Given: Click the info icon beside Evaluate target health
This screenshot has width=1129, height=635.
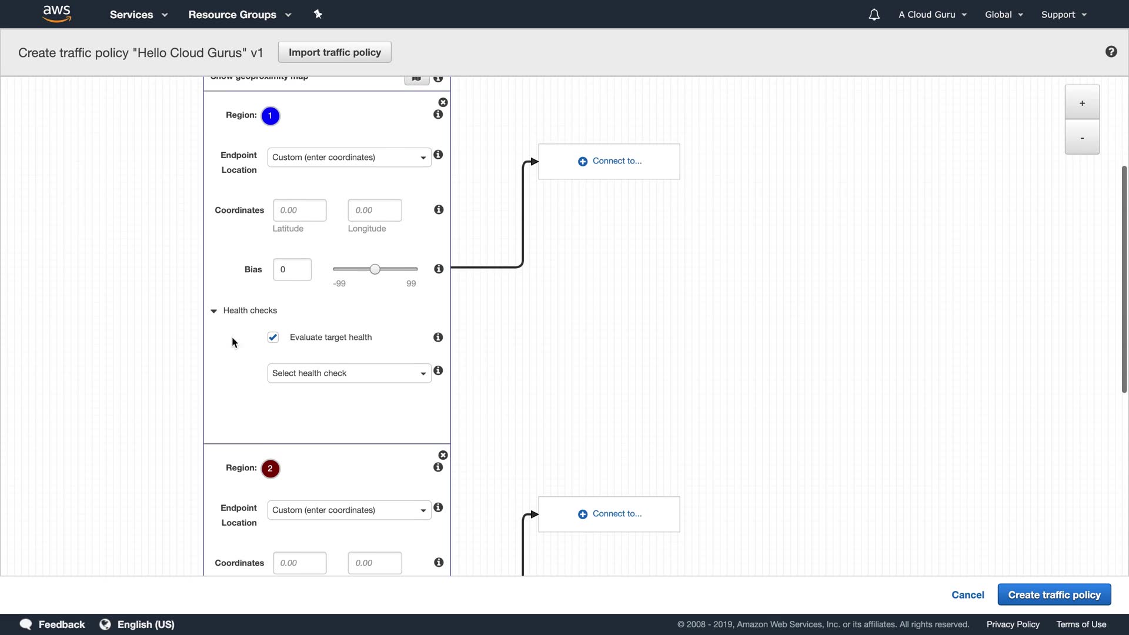Looking at the screenshot, I should point(438,337).
